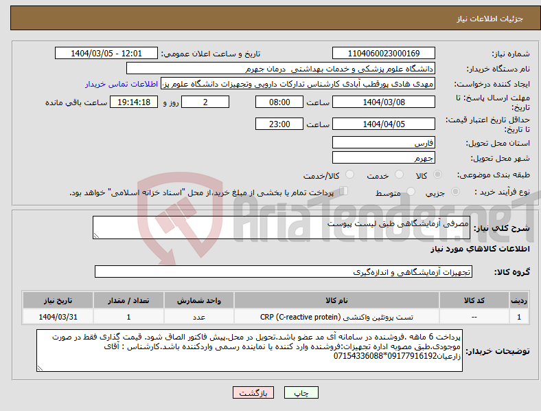541x411 pixels.
Task: Click the delivery city field جهرم
Action: point(384,157)
